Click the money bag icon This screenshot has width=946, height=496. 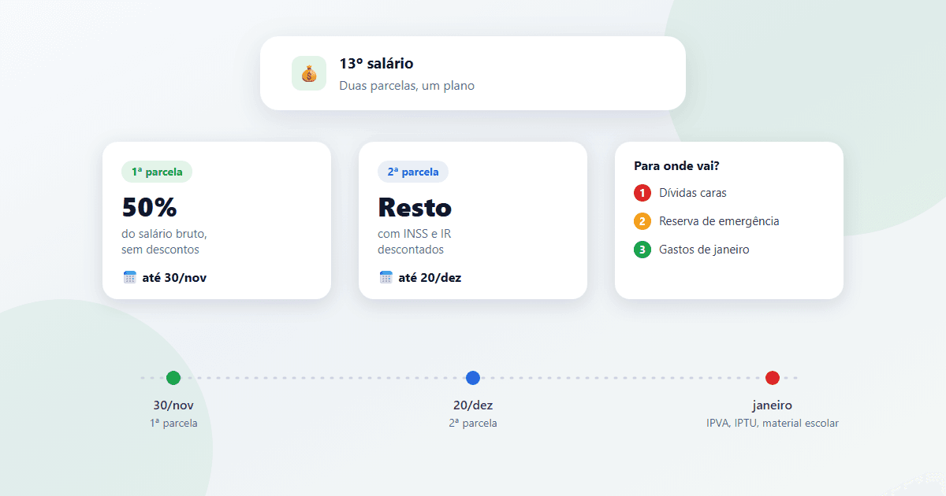(309, 73)
